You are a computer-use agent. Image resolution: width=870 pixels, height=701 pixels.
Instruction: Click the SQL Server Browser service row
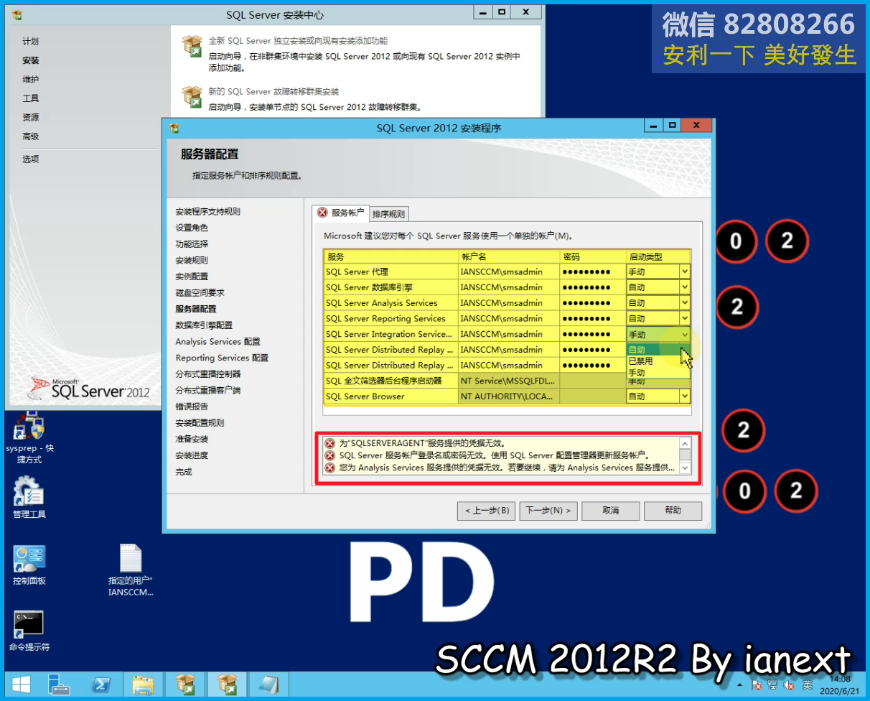click(x=507, y=396)
